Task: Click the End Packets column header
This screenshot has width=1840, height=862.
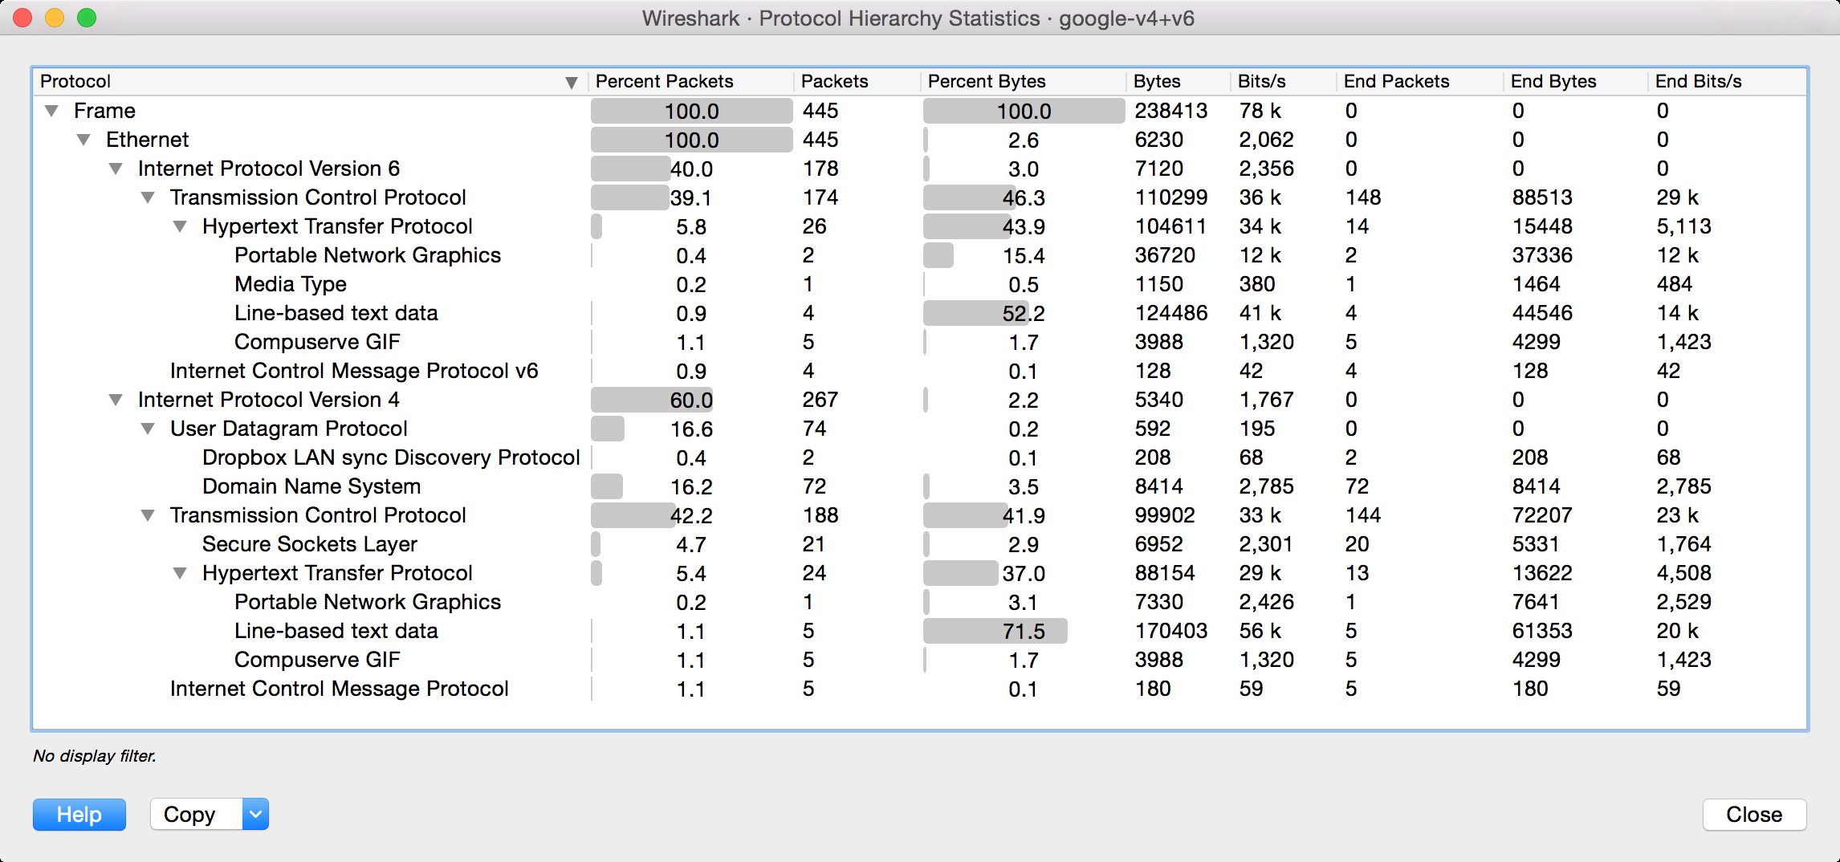Action: [1396, 81]
